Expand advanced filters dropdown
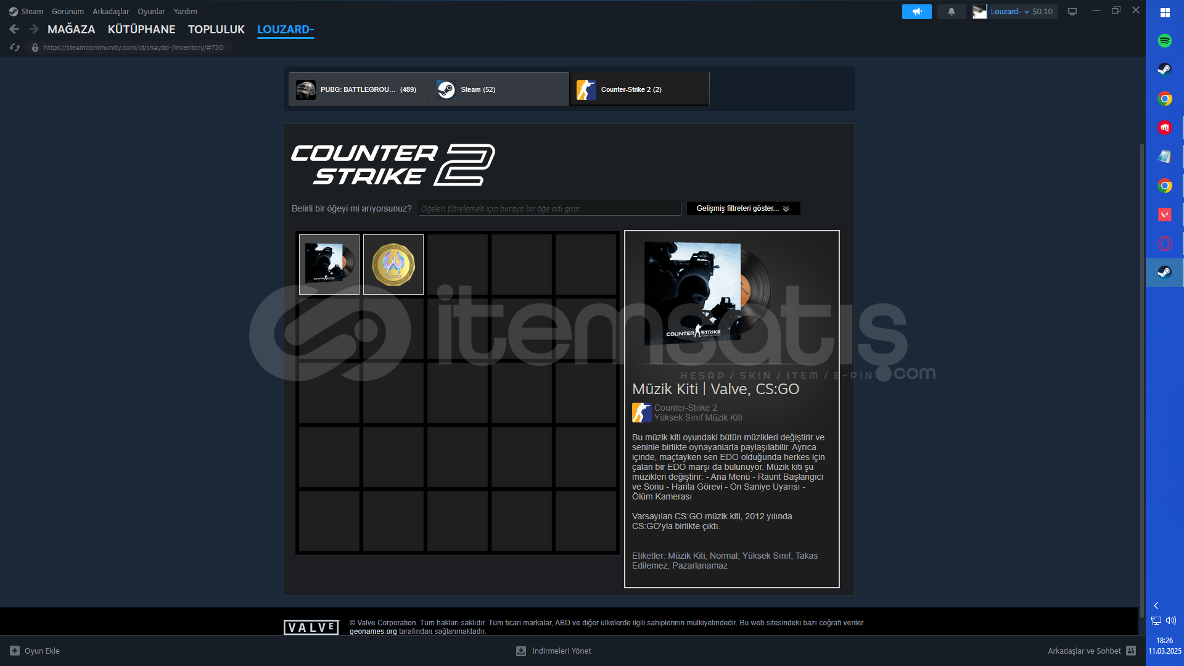The width and height of the screenshot is (1184, 666). [744, 208]
